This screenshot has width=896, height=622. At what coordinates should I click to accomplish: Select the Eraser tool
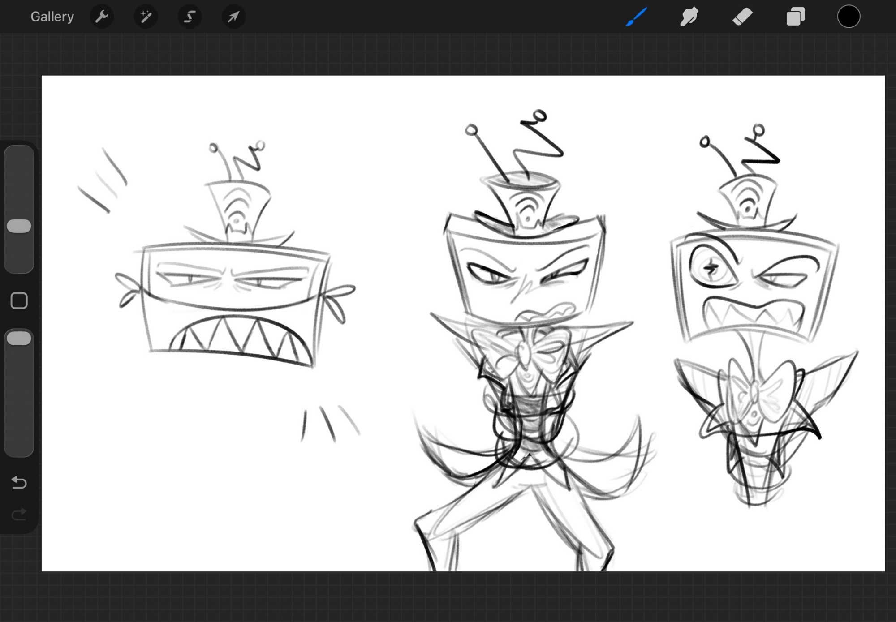(x=742, y=17)
